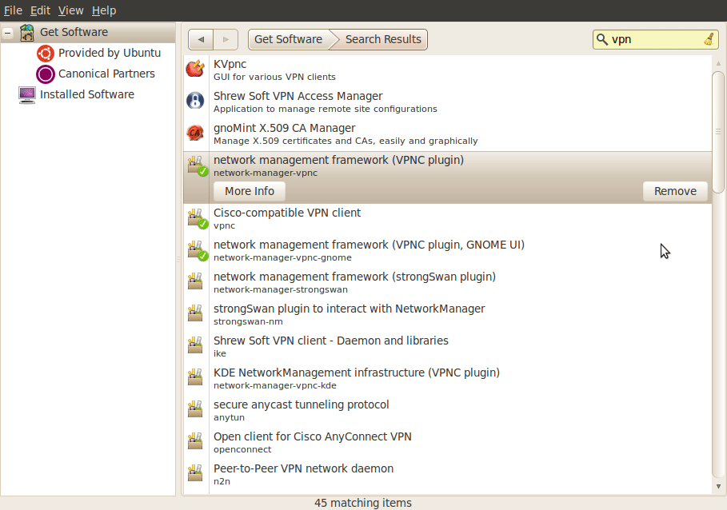Click the network-manager-vpnc-kde package icon
727x510 pixels.
click(195, 377)
